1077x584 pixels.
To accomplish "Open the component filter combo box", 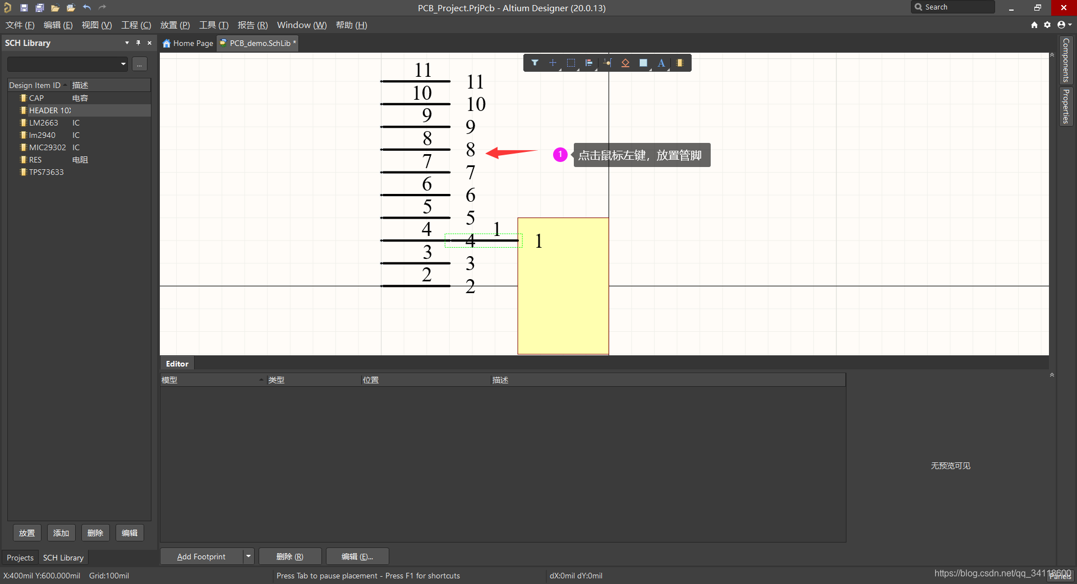I will (67, 64).
